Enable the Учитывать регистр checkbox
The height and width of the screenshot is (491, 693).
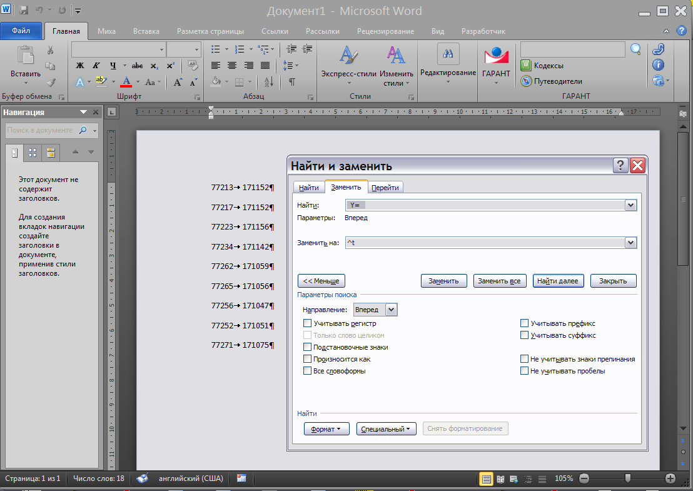coord(307,323)
